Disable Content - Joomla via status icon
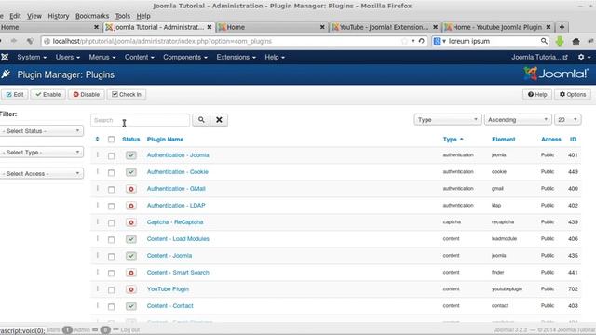 click(x=131, y=256)
